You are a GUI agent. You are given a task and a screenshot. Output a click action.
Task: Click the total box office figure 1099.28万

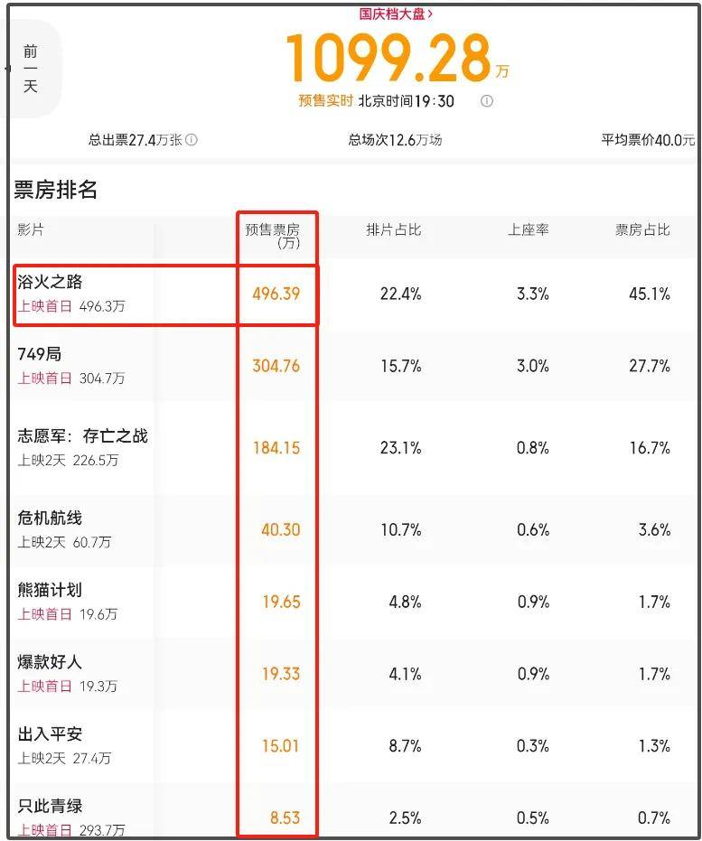[398, 58]
